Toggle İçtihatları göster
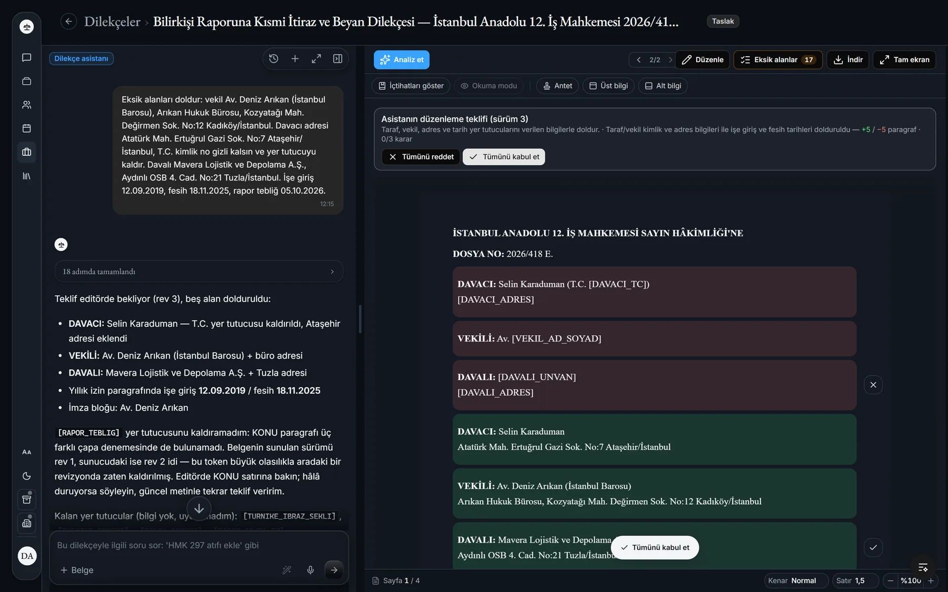 tap(411, 86)
